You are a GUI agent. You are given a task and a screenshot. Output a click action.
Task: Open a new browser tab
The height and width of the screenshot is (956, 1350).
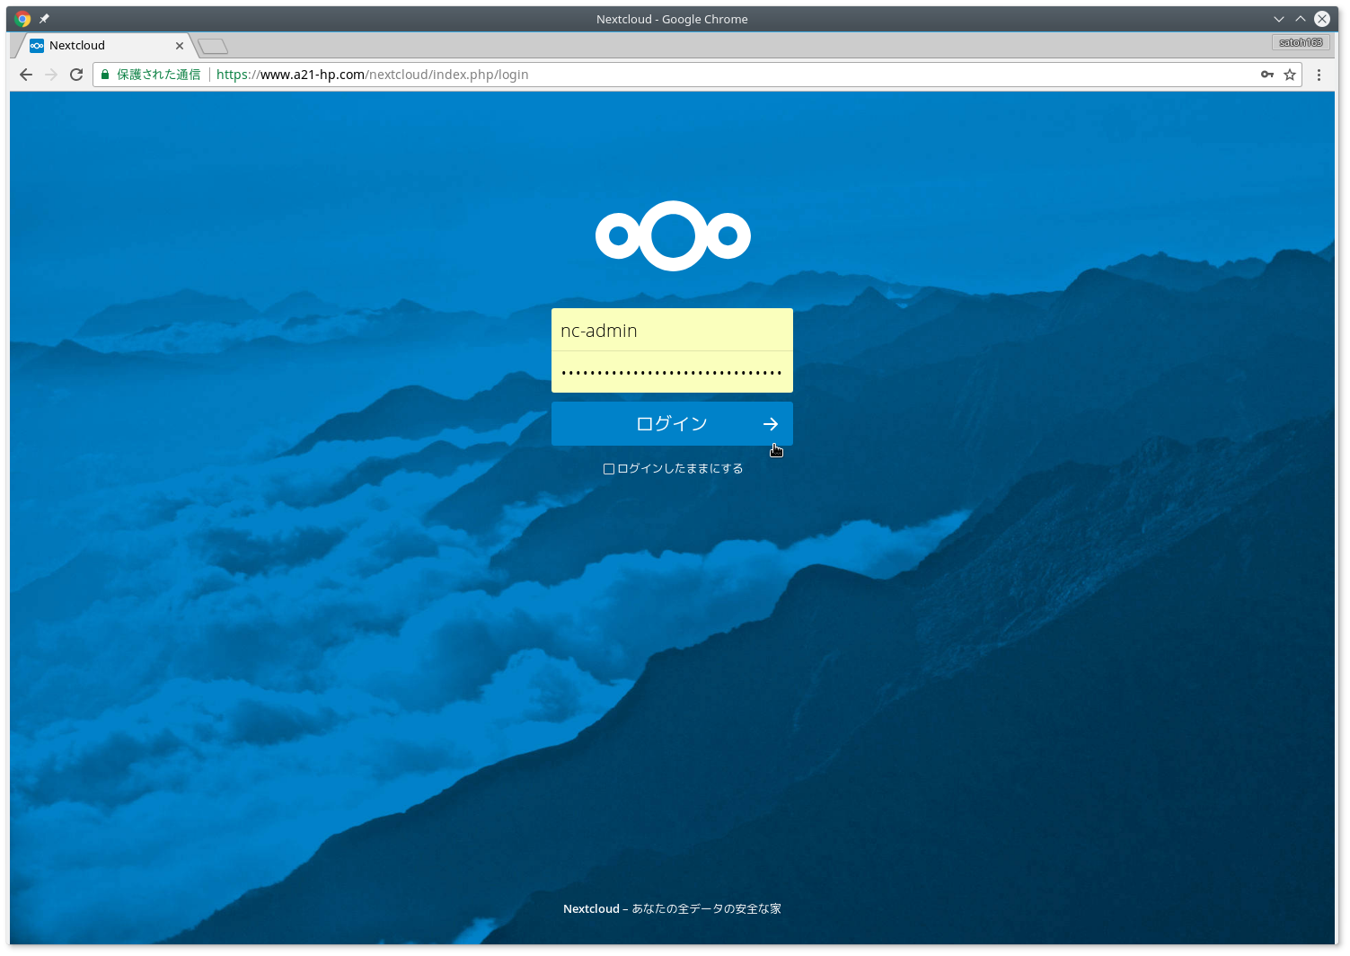coord(213,46)
